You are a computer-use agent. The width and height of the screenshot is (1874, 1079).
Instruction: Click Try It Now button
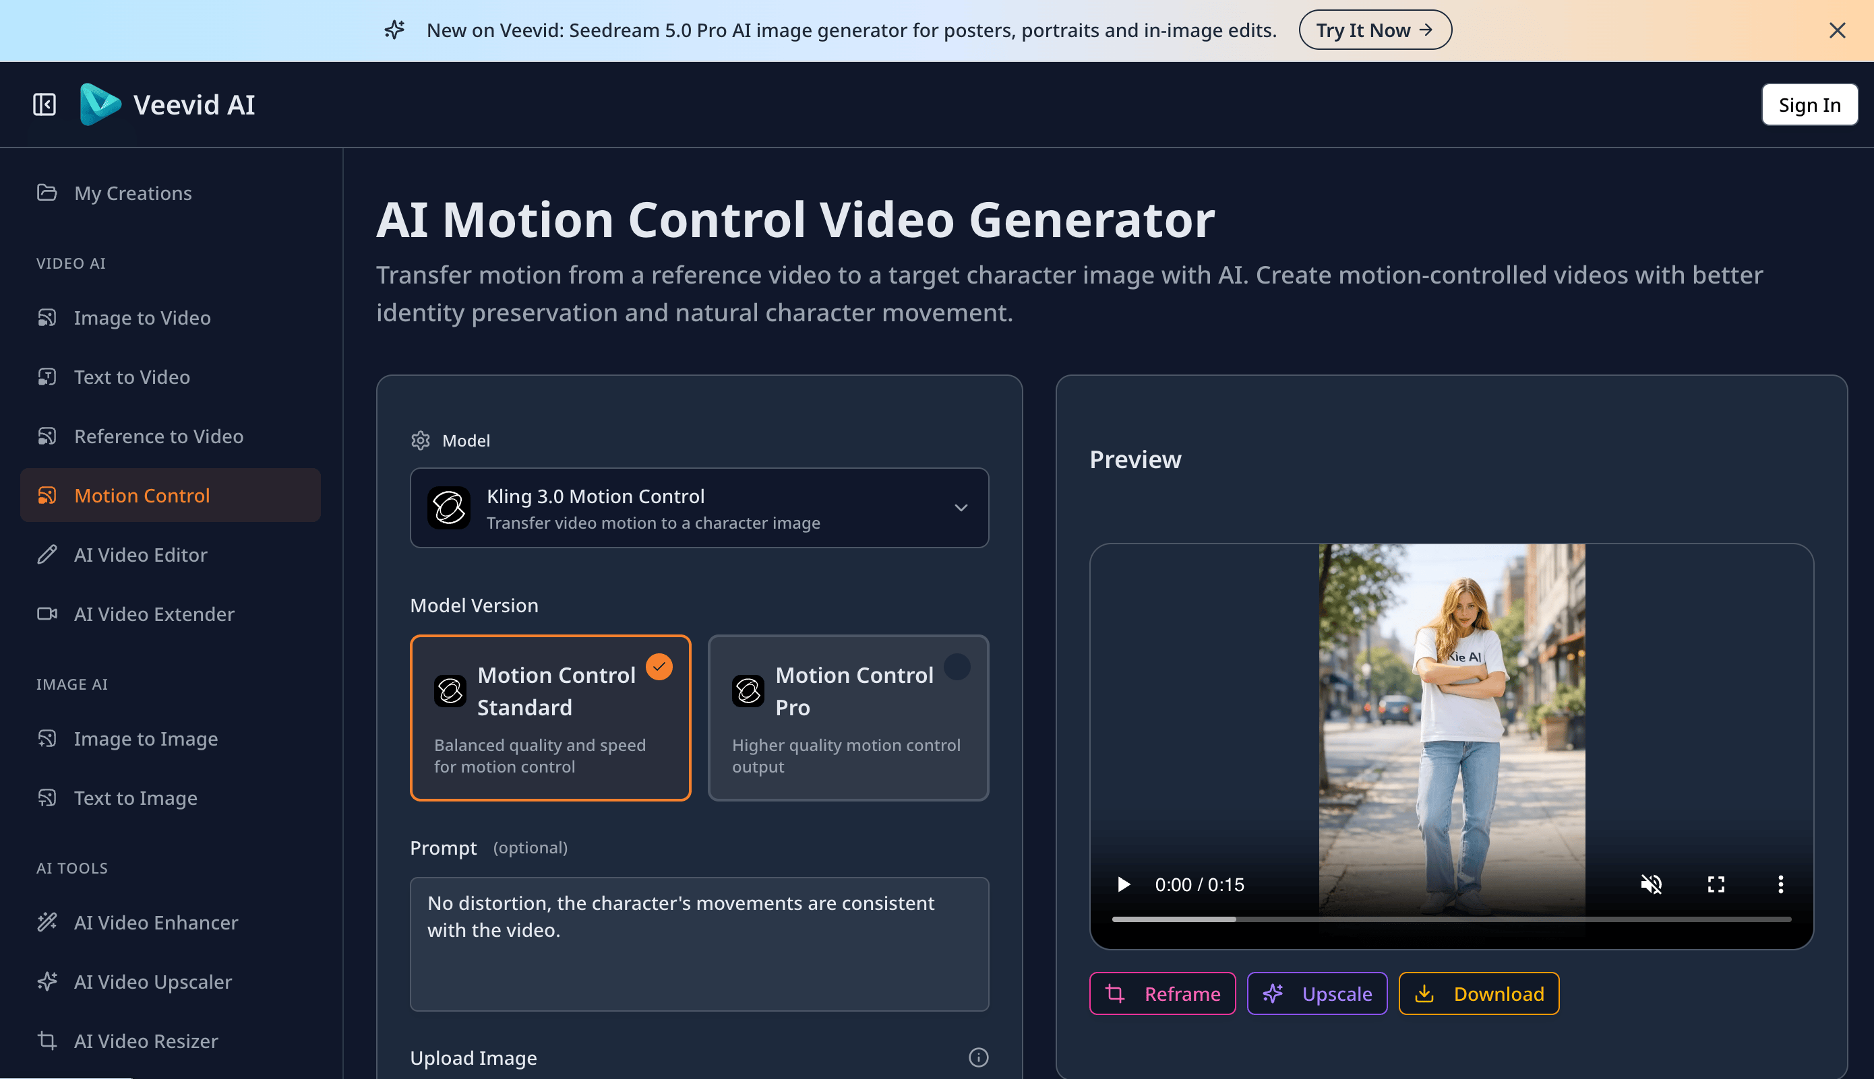1375,30
